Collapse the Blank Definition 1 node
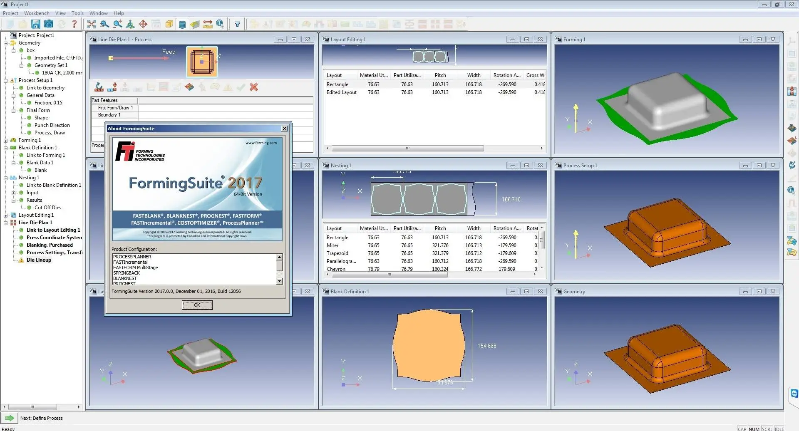The width and height of the screenshot is (799, 431). (x=6, y=148)
